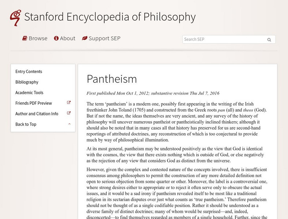Open Academic Tools sidebar link
288x219 pixels.
(x=29, y=93)
